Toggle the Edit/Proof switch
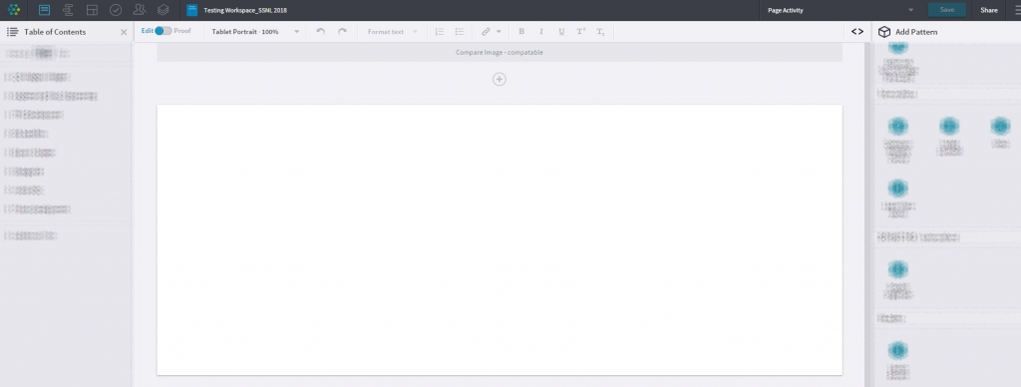1021x387 pixels. pos(163,31)
